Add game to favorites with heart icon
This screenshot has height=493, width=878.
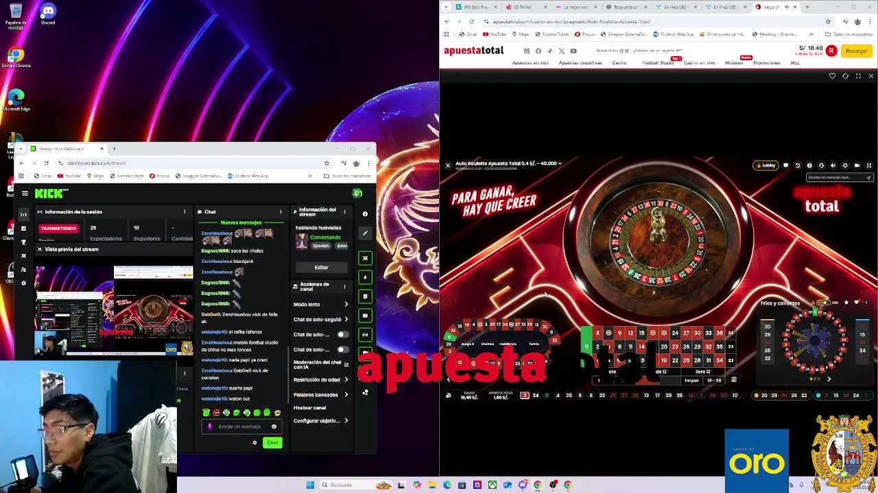click(x=832, y=76)
